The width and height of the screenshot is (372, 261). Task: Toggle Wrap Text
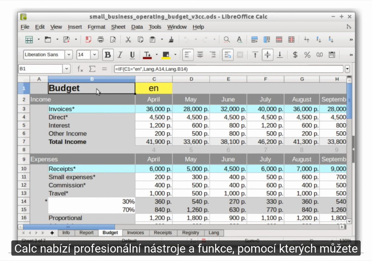click(227, 55)
